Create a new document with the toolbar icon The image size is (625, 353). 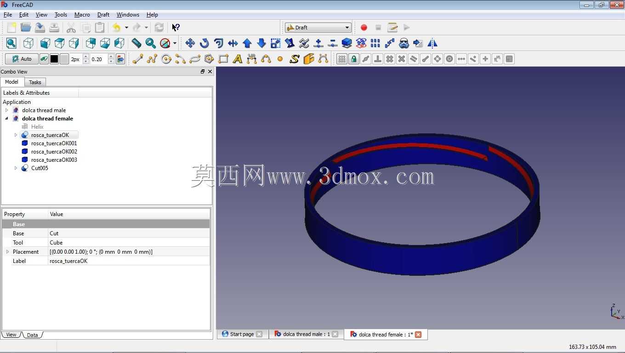coord(11,28)
